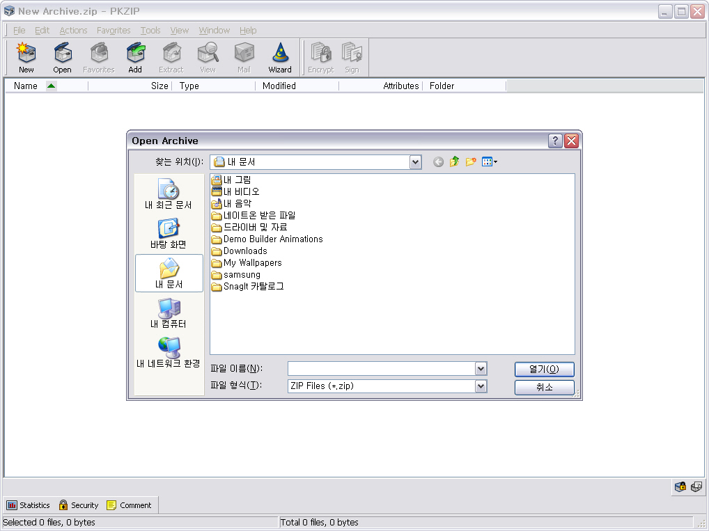
Task: Click the Favorites toolbar icon
Action: [99, 57]
